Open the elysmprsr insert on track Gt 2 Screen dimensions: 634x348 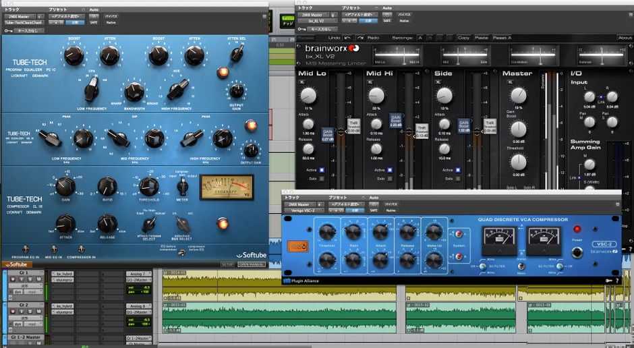(x=62, y=312)
